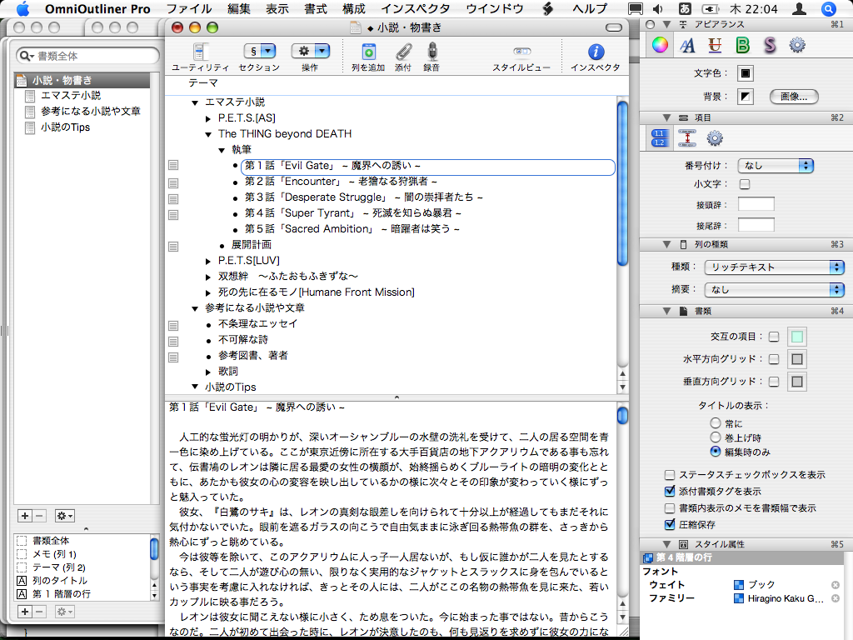Image resolution: width=853 pixels, height=640 pixels.
Task: Open the ヘルプ menu
Action: (591, 8)
